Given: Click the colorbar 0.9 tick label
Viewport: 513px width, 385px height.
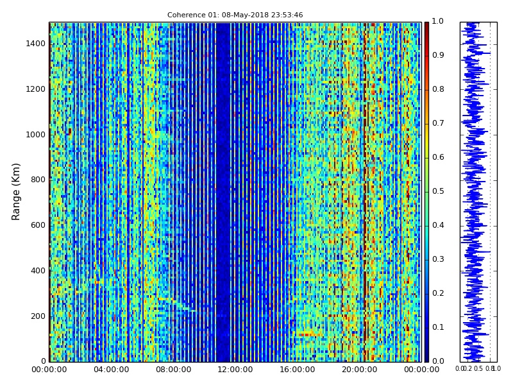Looking at the screenshot, I should (438, 55).
